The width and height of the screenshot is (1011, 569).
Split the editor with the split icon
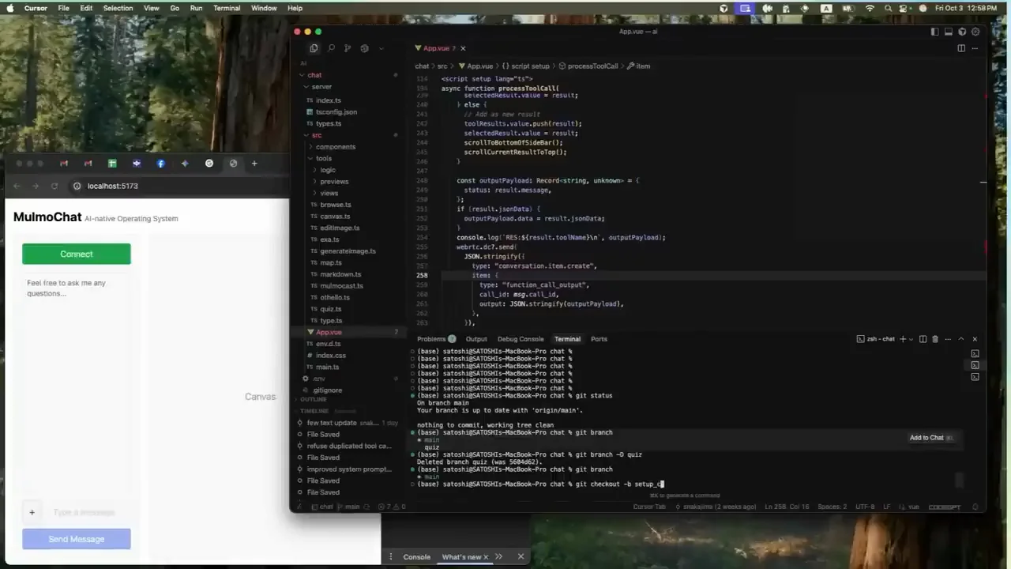[x=961, y=48]
